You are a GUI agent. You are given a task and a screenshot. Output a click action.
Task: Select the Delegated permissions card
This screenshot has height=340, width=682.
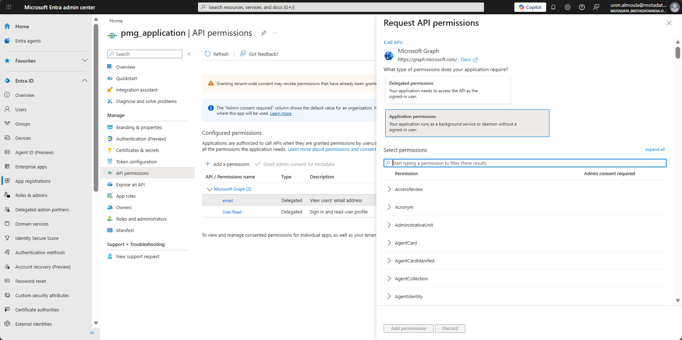coord(448,90)
